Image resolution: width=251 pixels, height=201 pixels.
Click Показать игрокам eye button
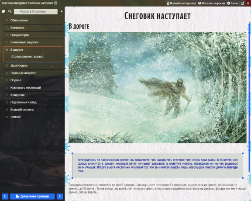211,3
